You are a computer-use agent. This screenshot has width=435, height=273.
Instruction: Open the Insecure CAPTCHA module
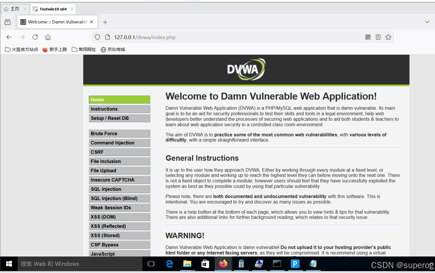point(119,180)
